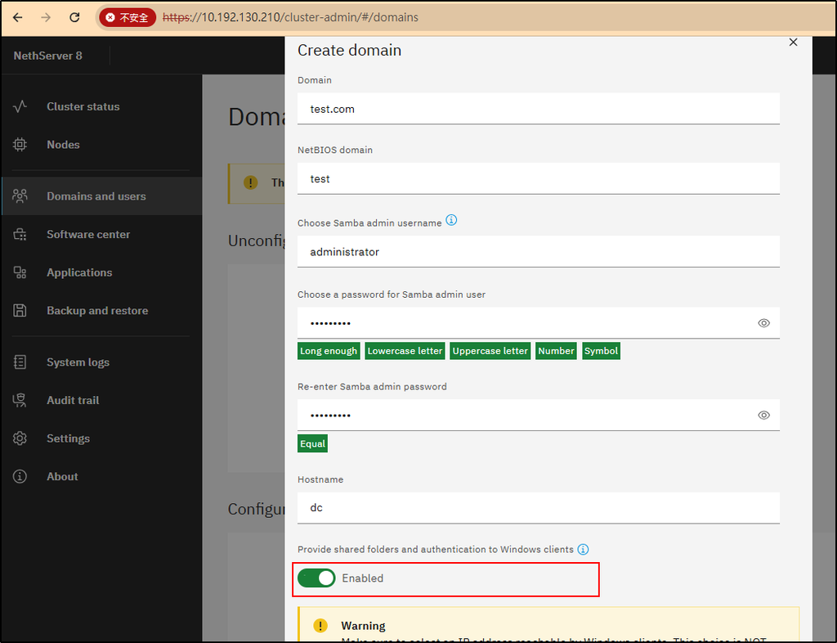Click the Lowercase letter password badge
The width and height of the screenshot is (837, 643).
point(405,351)
